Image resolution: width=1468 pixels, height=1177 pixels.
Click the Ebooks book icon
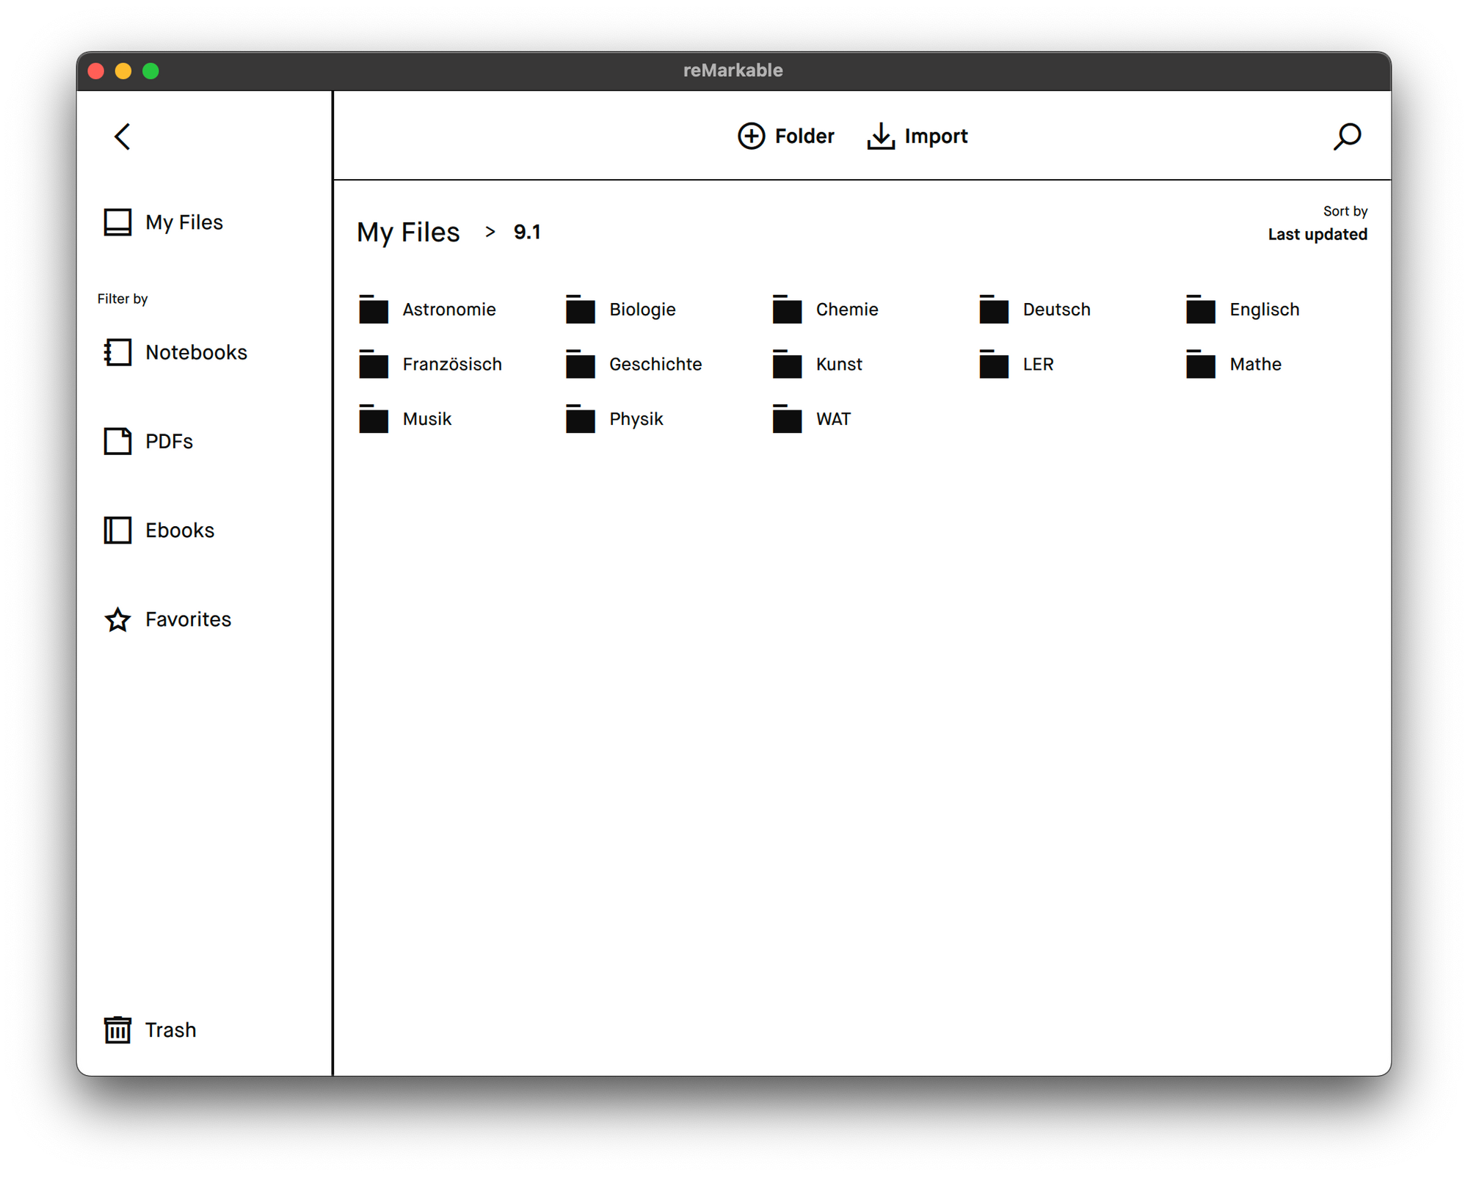(x=117, y=530)
